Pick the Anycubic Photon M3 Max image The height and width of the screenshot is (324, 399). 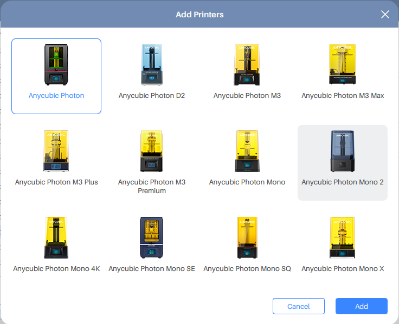pos(343,64)
